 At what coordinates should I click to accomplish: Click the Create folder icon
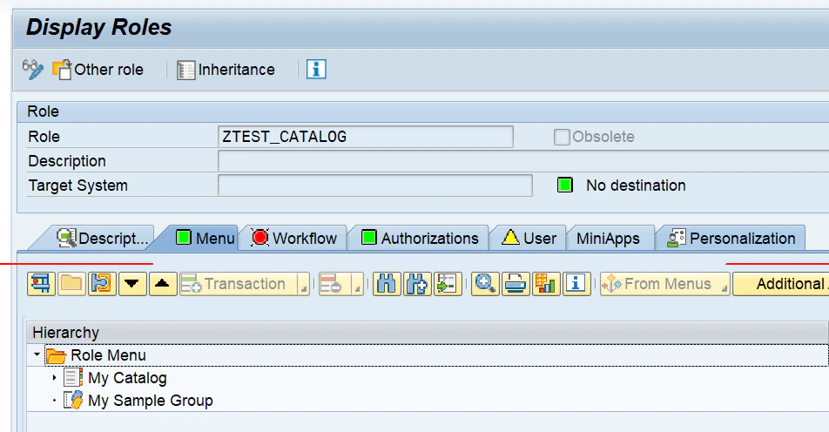(72, 284)
